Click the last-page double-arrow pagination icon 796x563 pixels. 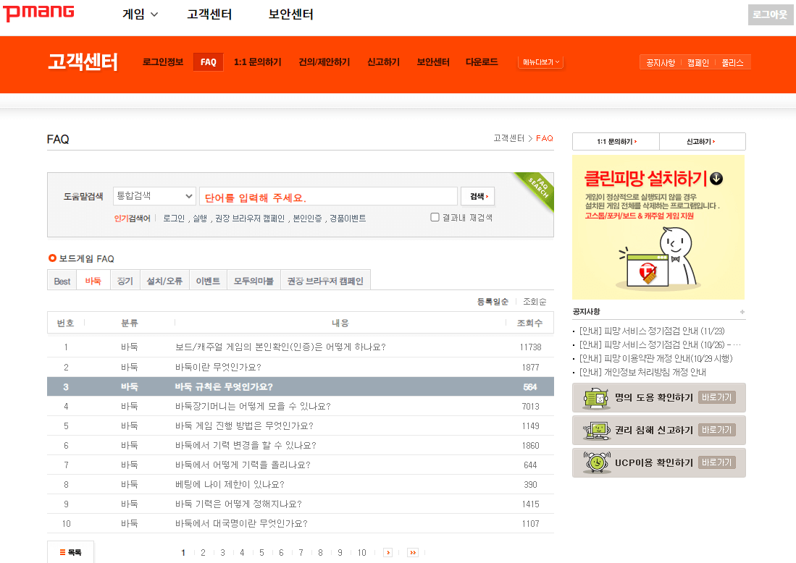tap(411, 552)
